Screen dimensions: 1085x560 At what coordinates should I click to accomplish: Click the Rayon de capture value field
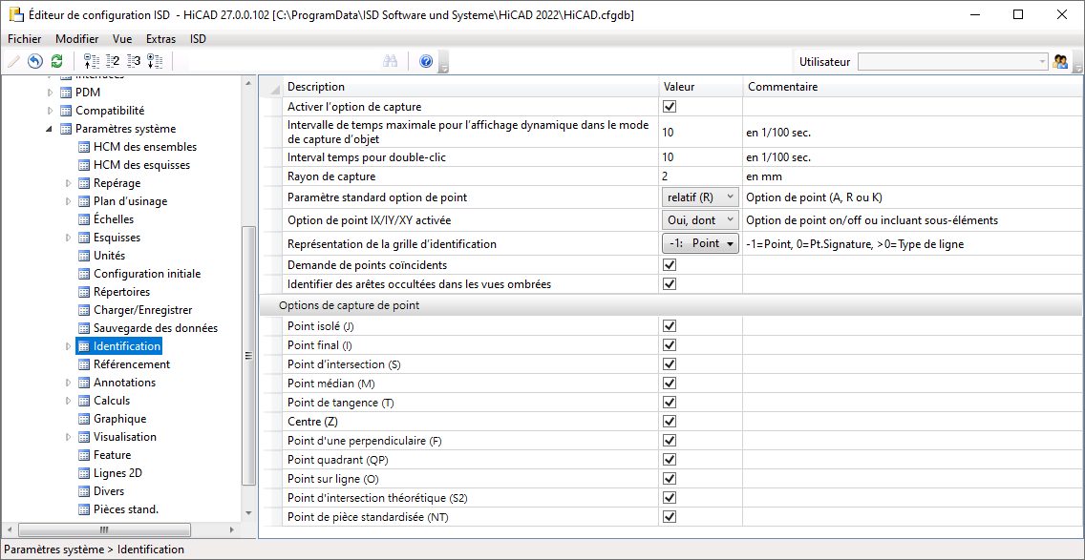700,176
